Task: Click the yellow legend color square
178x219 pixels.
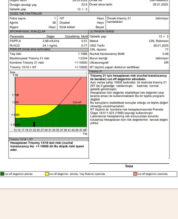Action: coord(47,174)
